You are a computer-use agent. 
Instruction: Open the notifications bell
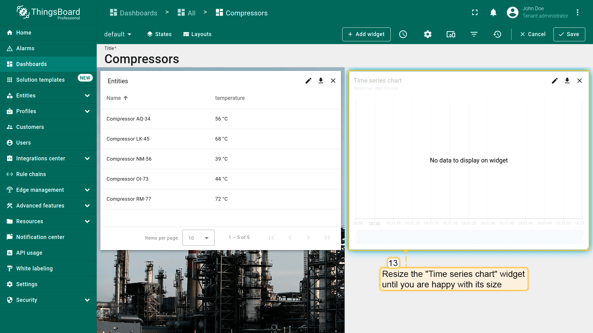493,12
